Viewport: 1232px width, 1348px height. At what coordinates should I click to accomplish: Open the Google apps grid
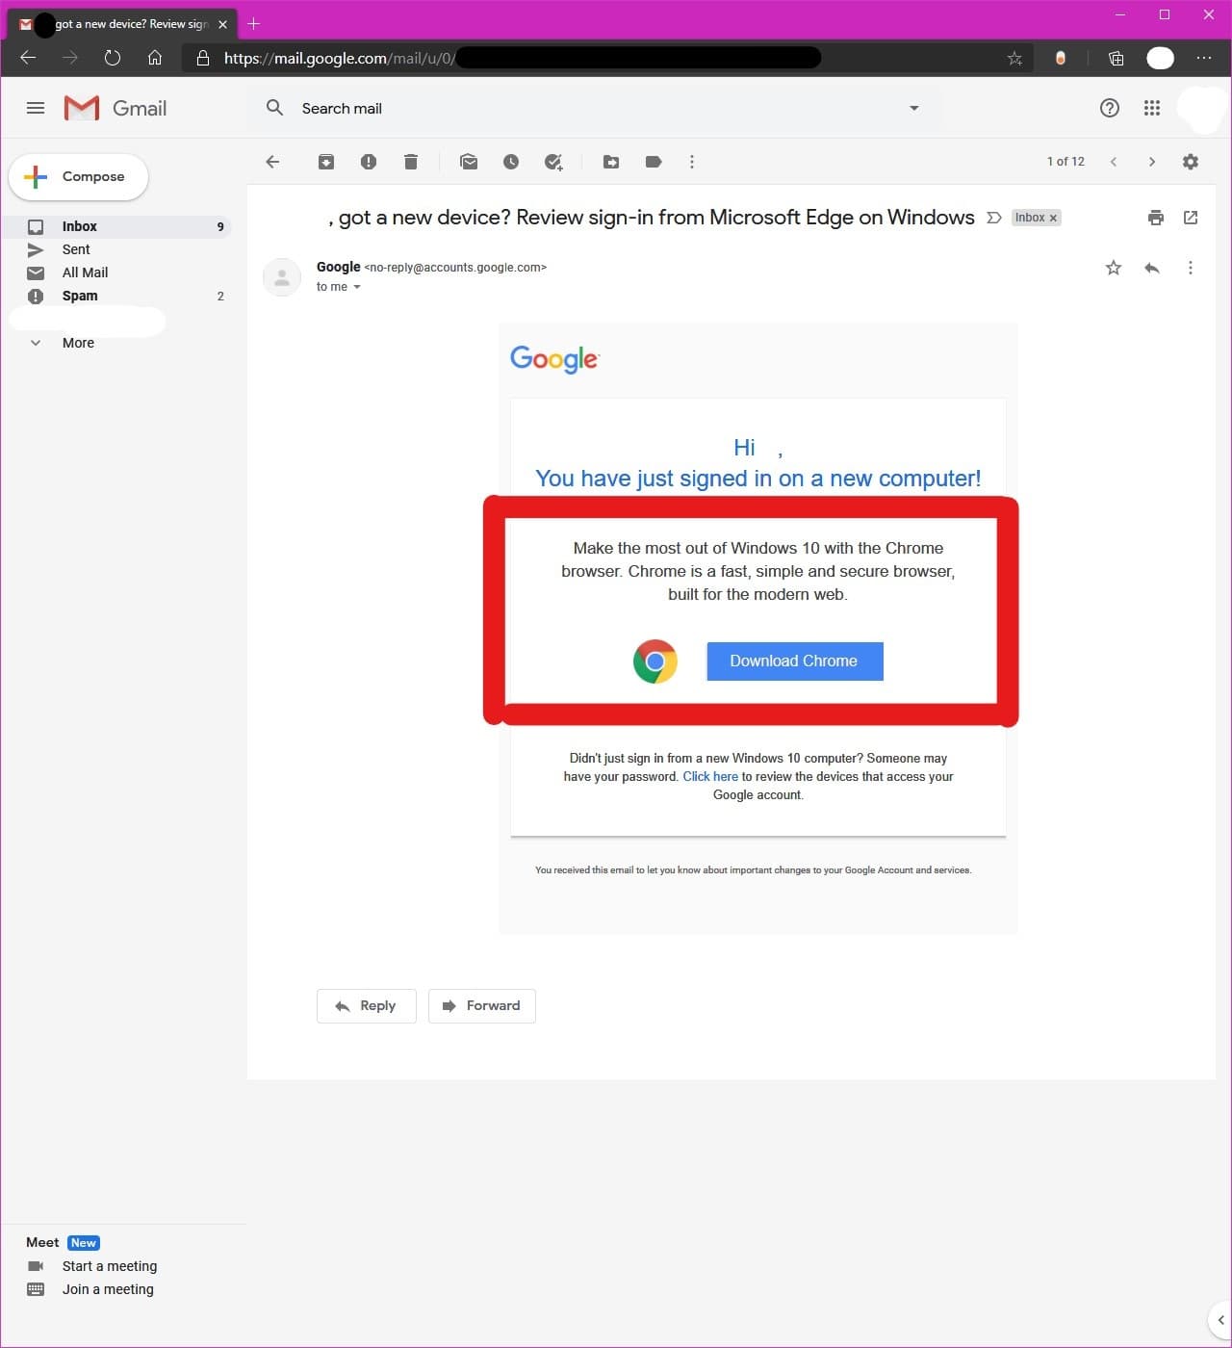[x=1152, y=108]
